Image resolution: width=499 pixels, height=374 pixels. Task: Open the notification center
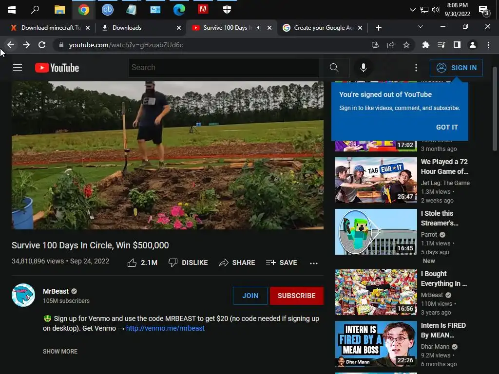484,10
